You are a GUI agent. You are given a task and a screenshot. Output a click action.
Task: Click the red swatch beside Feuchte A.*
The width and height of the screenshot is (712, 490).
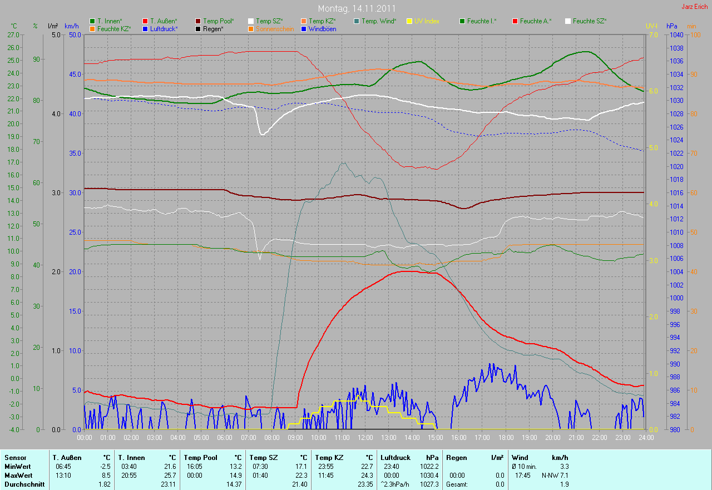point(515,21)
